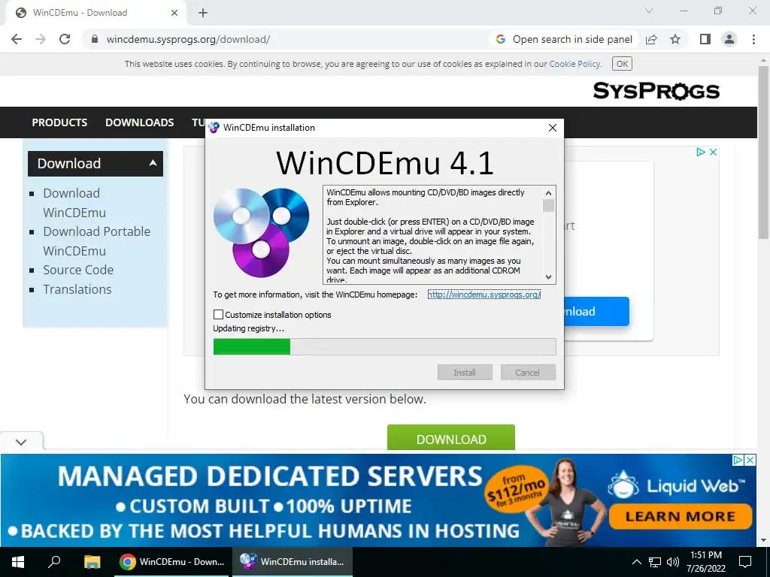
Task: Click the Cancel button in installer
Action: click(527, 373)
